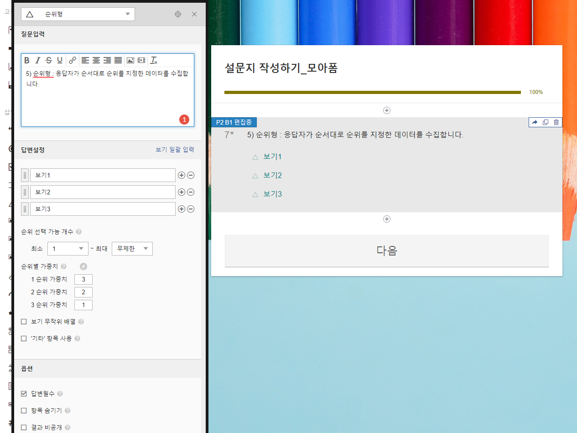Viewport: 577px width, 433px height.
Task: Click the 100% survey progress bar
Action: pos(373,92)
